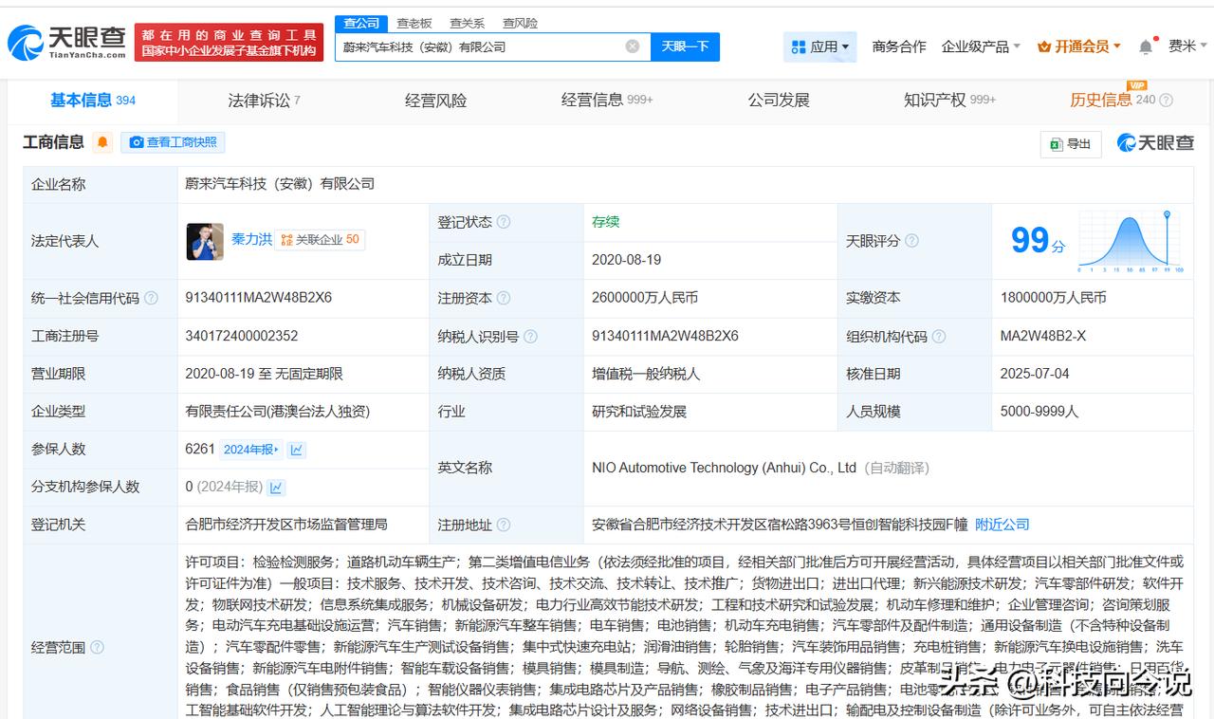Image resolution: width=1214 pixels, height=719 pixels.
Task: Open the 经营风险 tab
Action: (436, 100)
